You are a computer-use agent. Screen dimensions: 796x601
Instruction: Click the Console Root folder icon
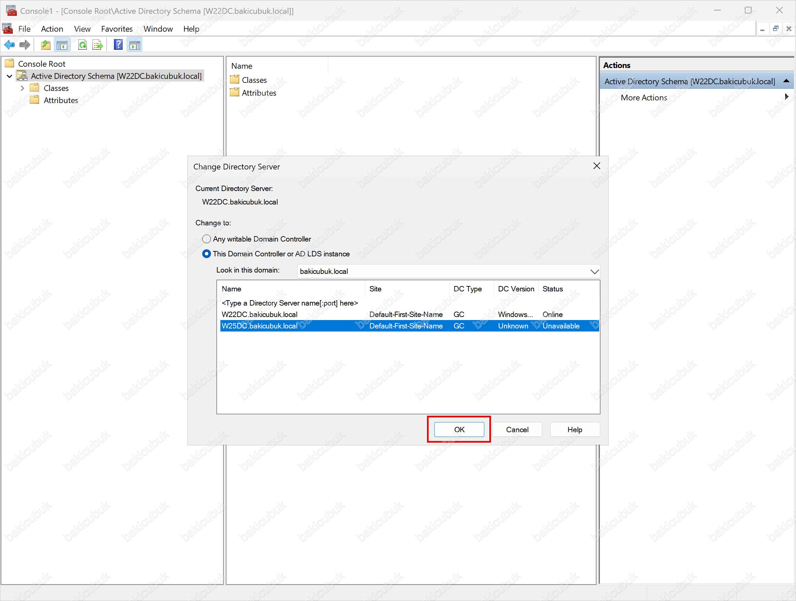pyautogui.click(x=9, y=63)
